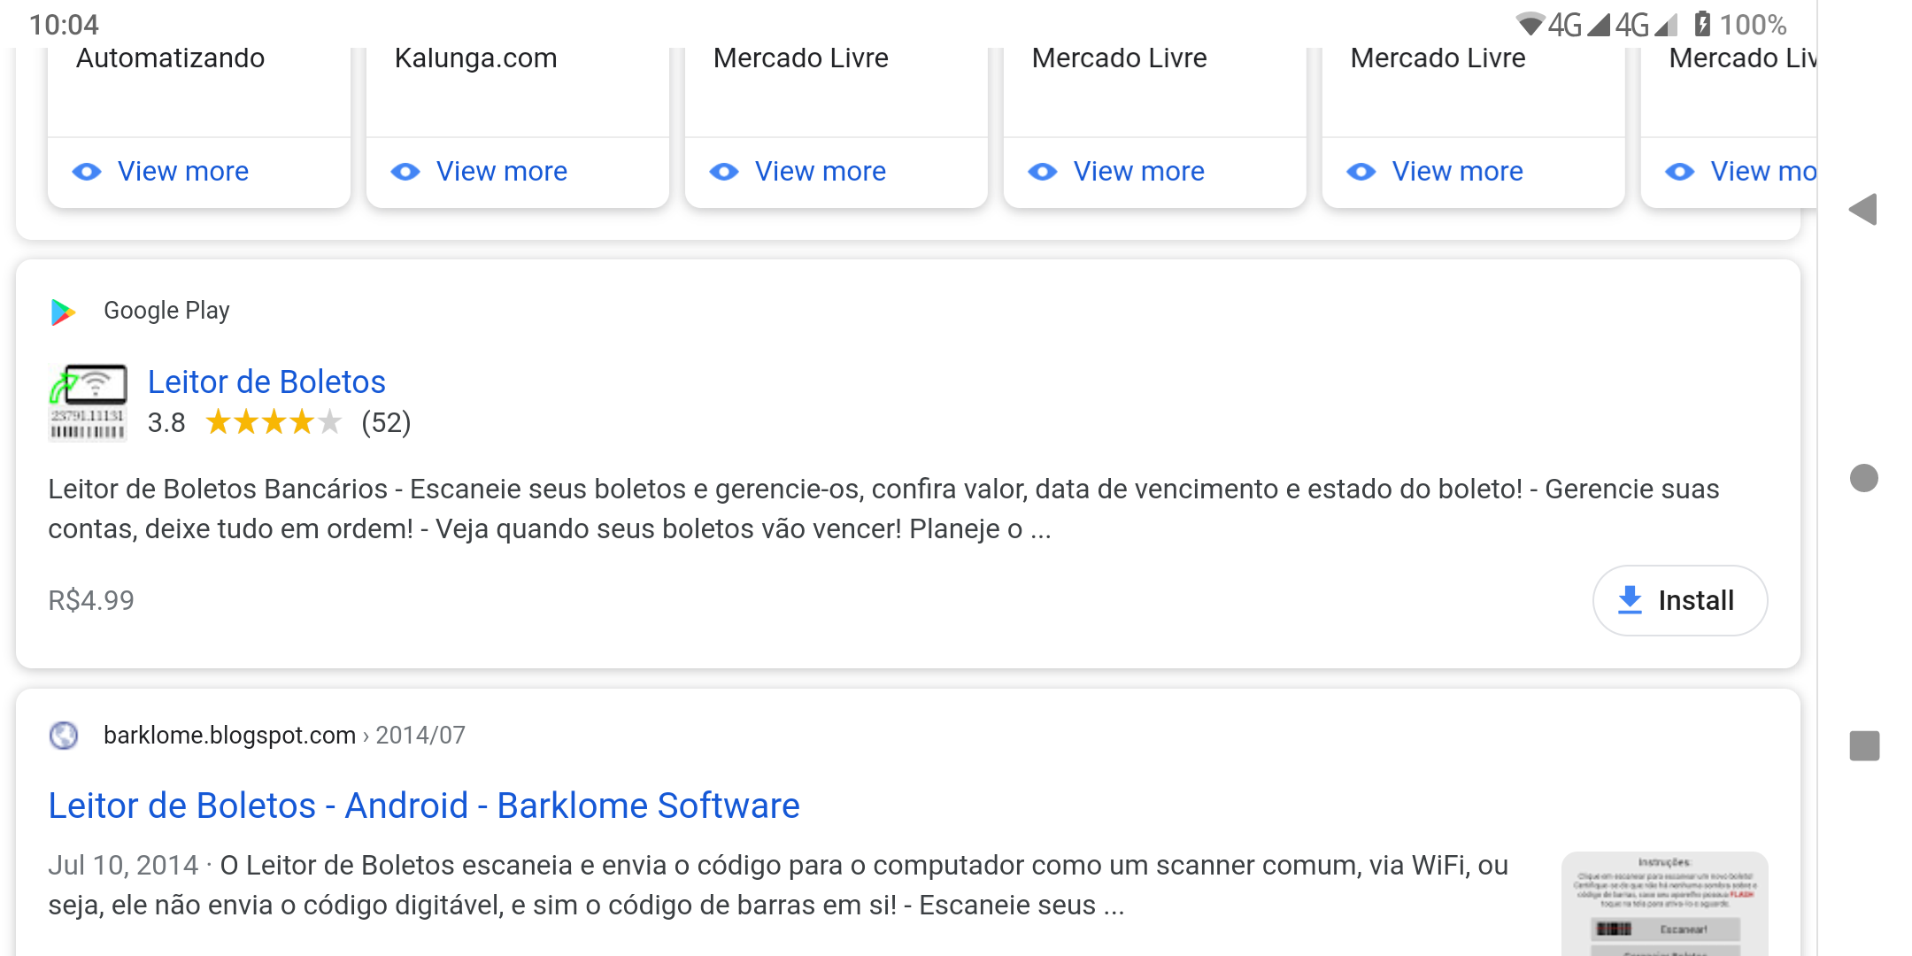Click View more under Automatizando
Screen dimensions: 1912x956
pyautogui.click(x=182, y=172)
